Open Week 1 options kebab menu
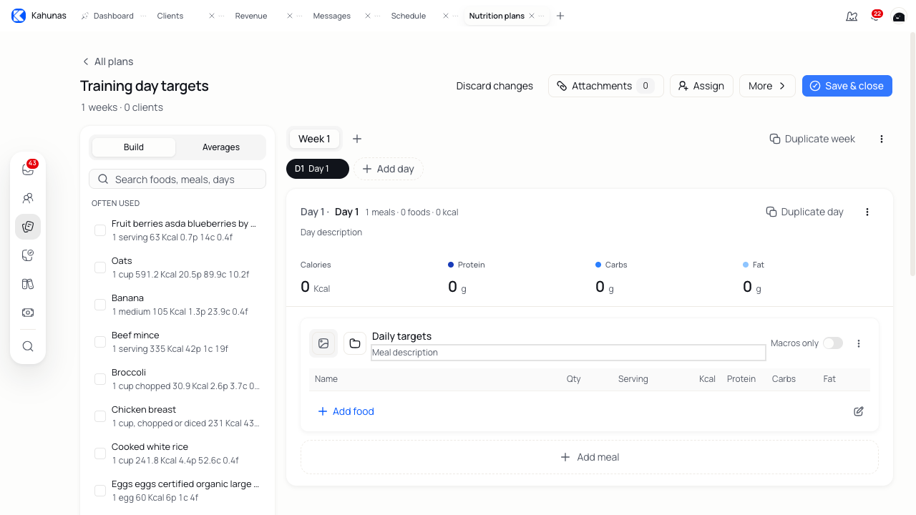This screenshot has height=515, width=916. [882, 139]
